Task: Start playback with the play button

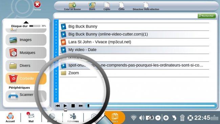Action: tap(65, 106)
